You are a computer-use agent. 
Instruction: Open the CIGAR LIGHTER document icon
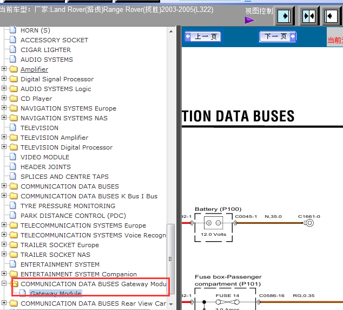pyautogui.click(x=13, y=49)
